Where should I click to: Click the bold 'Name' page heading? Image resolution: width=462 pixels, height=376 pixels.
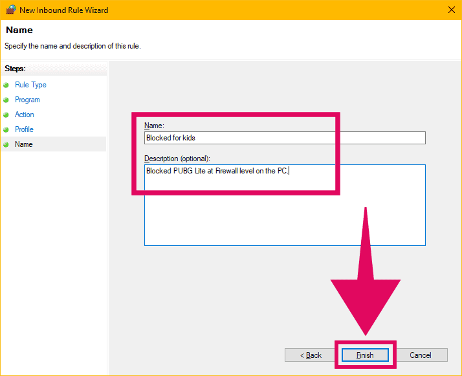coord(19,30)
